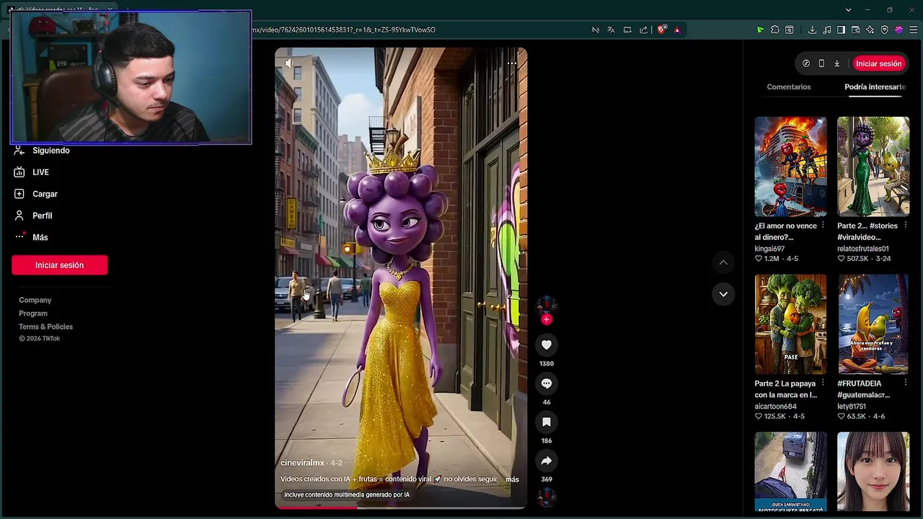Image resolution: width=923 pixels, height=519 pixels.
Task: Open Brave VPN shield icon
Action: 885,30
